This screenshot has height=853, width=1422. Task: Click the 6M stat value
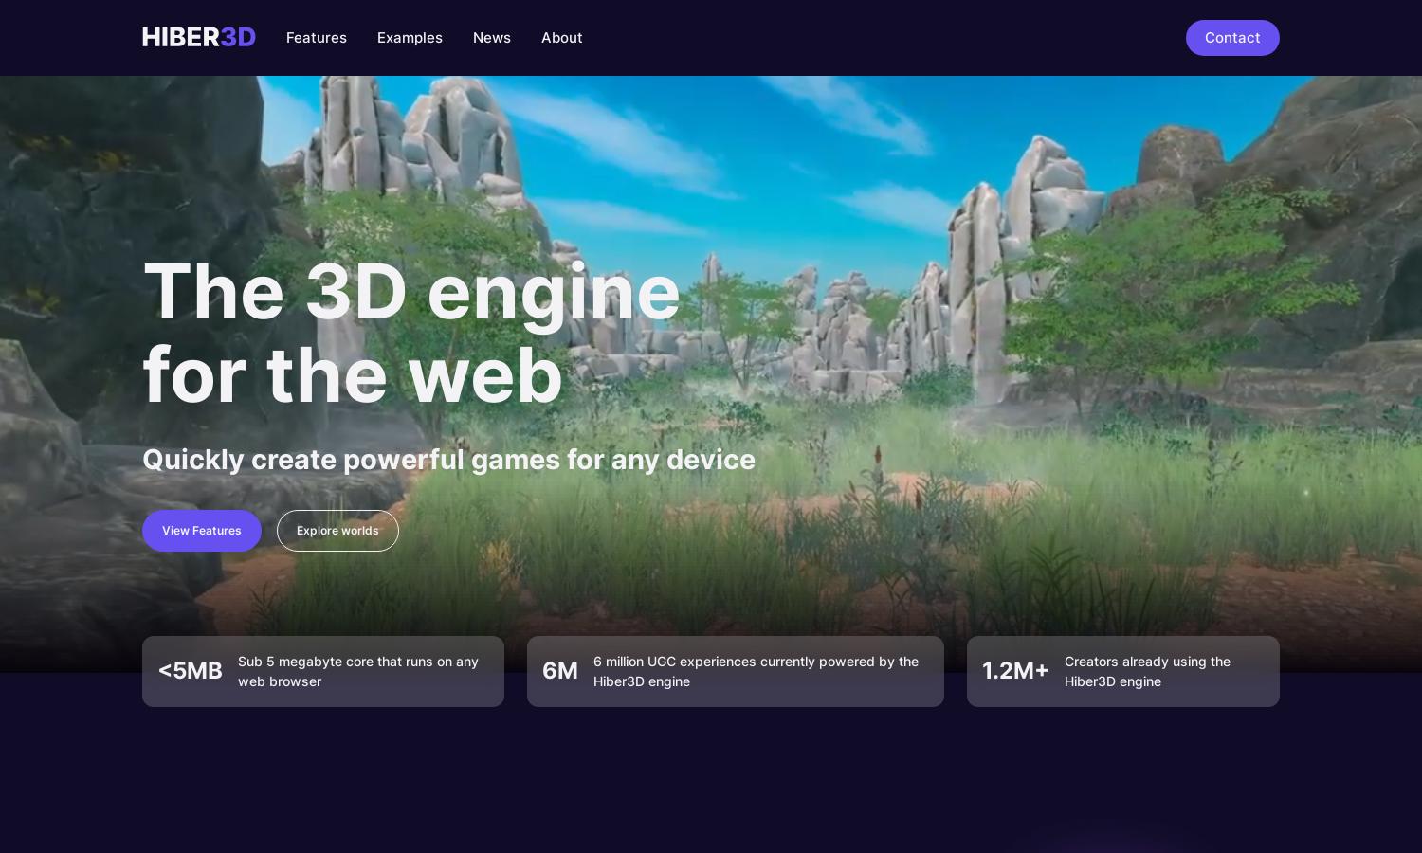pyautogui.click(x=560, y=671)
